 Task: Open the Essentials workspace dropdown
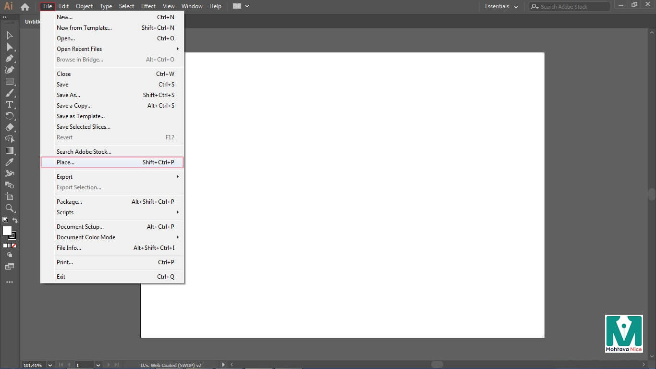pyautogui.click(x=501, y=7)
